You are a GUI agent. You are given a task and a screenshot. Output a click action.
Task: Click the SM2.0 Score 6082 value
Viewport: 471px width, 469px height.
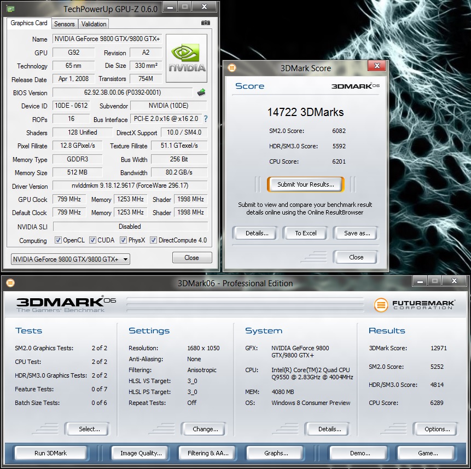(x=339, y=131)
